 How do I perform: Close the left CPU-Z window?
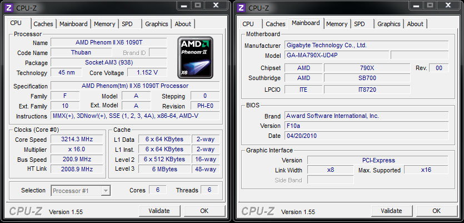[x=216, y=6]
